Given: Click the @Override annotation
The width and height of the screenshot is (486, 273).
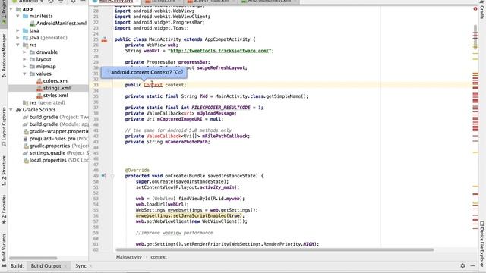Looking at the screenshot, I should click(x=137, y=170).
